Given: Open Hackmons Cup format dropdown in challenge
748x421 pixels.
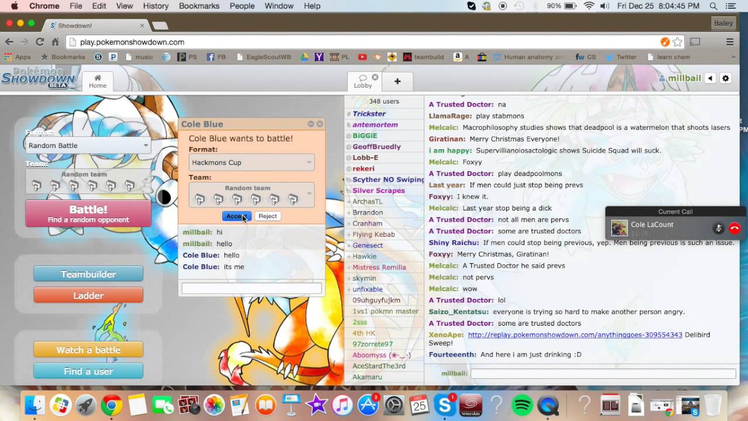Looking at the screenshot, I should 251,163.
